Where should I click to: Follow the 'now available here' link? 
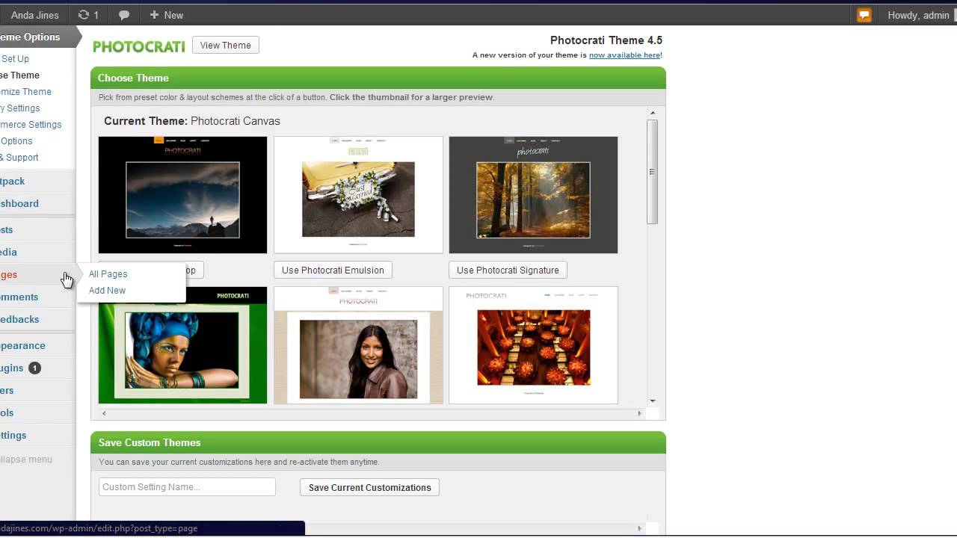pos(624,55)
